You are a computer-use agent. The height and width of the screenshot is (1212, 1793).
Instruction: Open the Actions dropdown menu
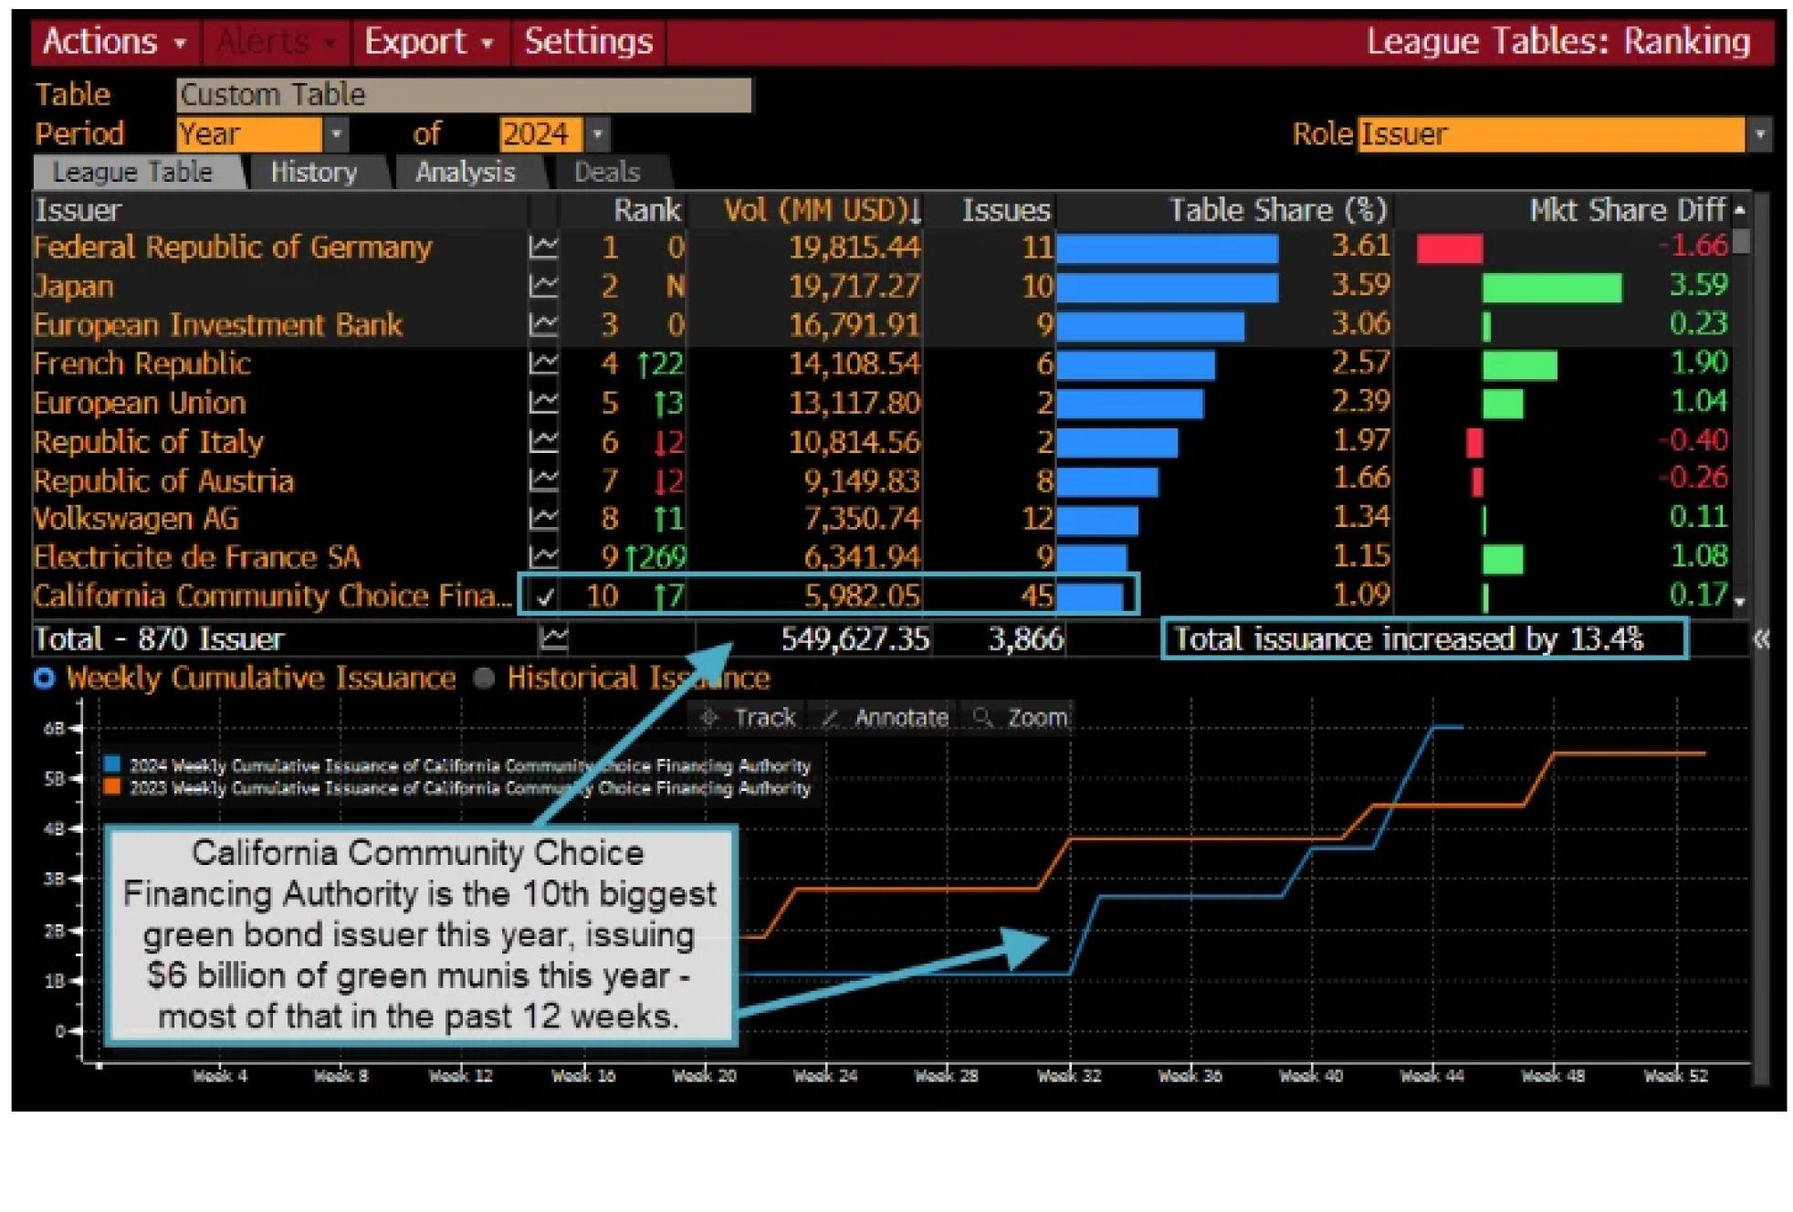[x=115, y=42]
